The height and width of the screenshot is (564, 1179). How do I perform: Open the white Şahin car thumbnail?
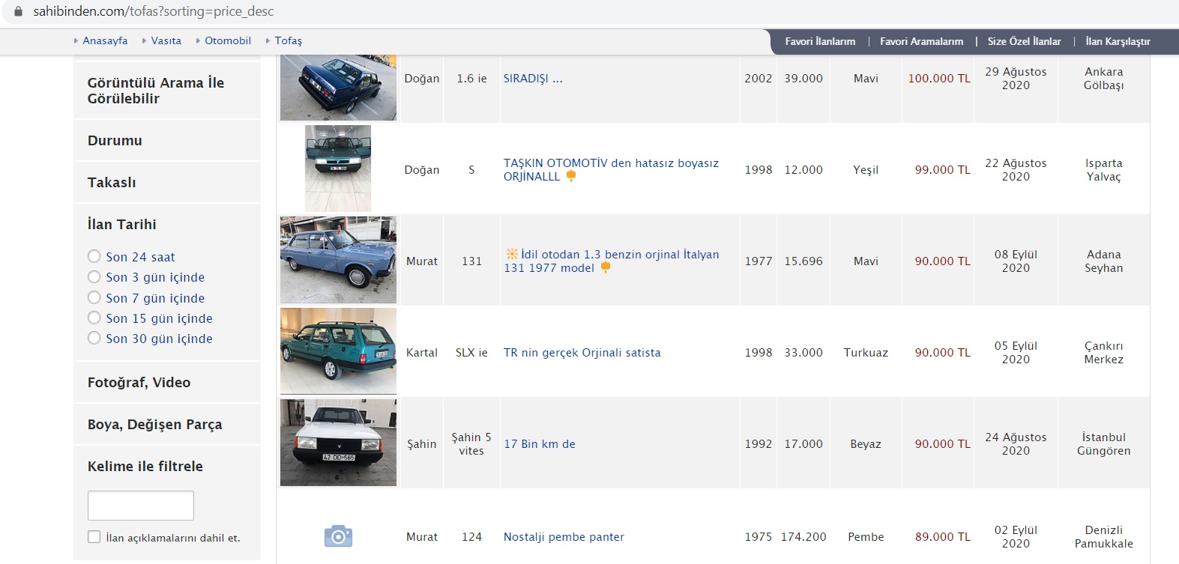pyautogui.click(x=338, y=443)
